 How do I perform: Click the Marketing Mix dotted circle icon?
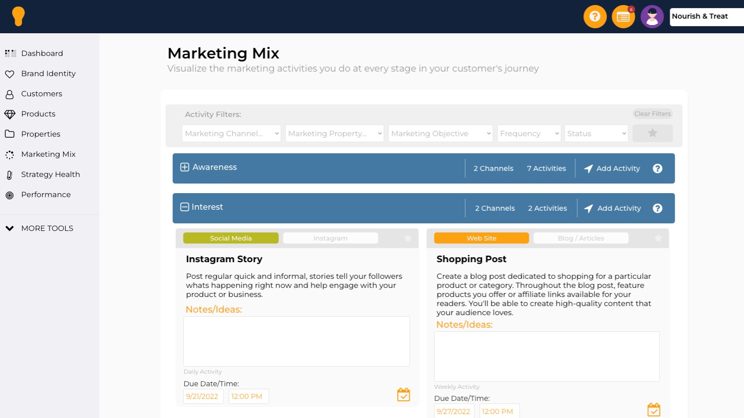pos(10,155)
